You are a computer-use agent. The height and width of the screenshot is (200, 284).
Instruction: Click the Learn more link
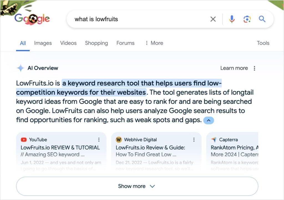(x=234, y=68)
